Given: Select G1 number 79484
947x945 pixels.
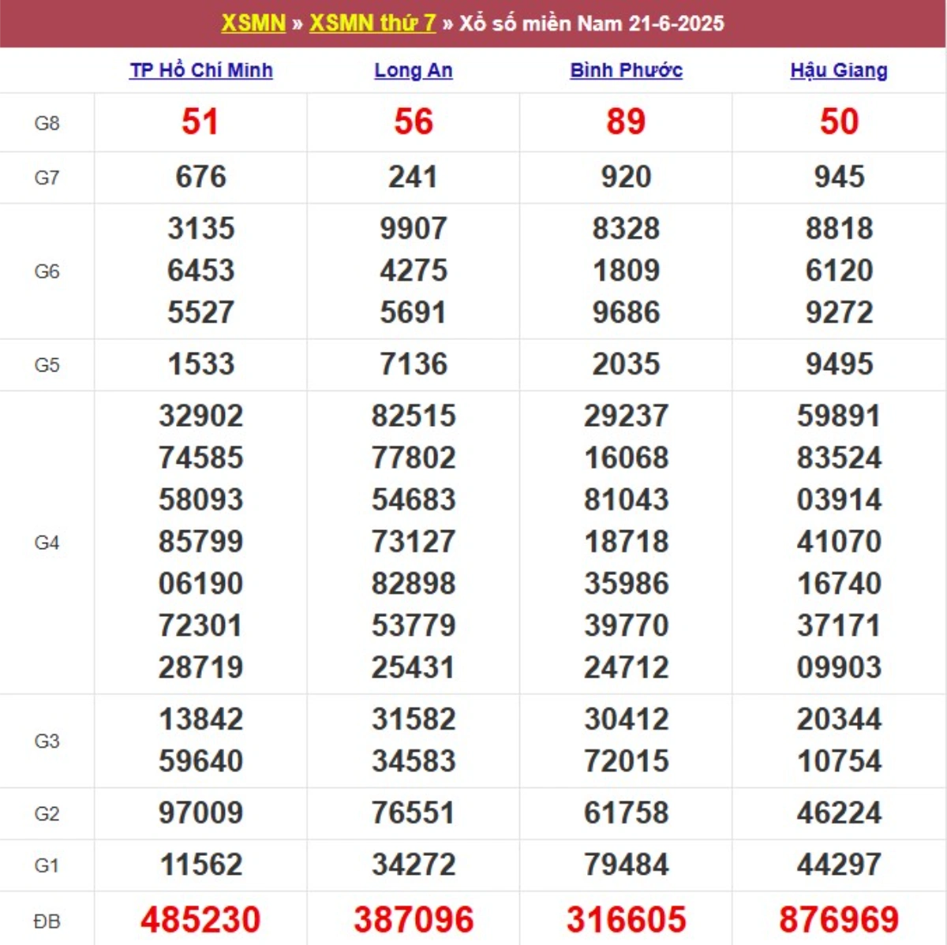Looking at the screenshot, I should coord(627,865).
